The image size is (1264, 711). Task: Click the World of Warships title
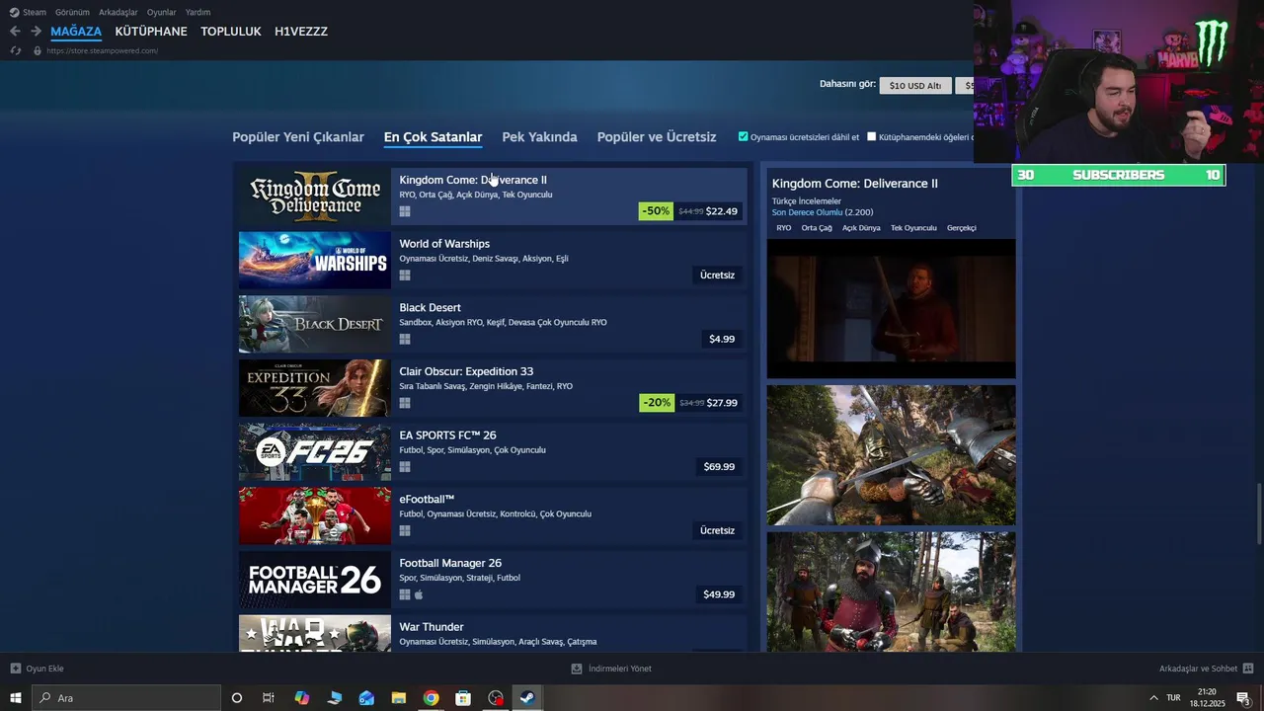444,244
